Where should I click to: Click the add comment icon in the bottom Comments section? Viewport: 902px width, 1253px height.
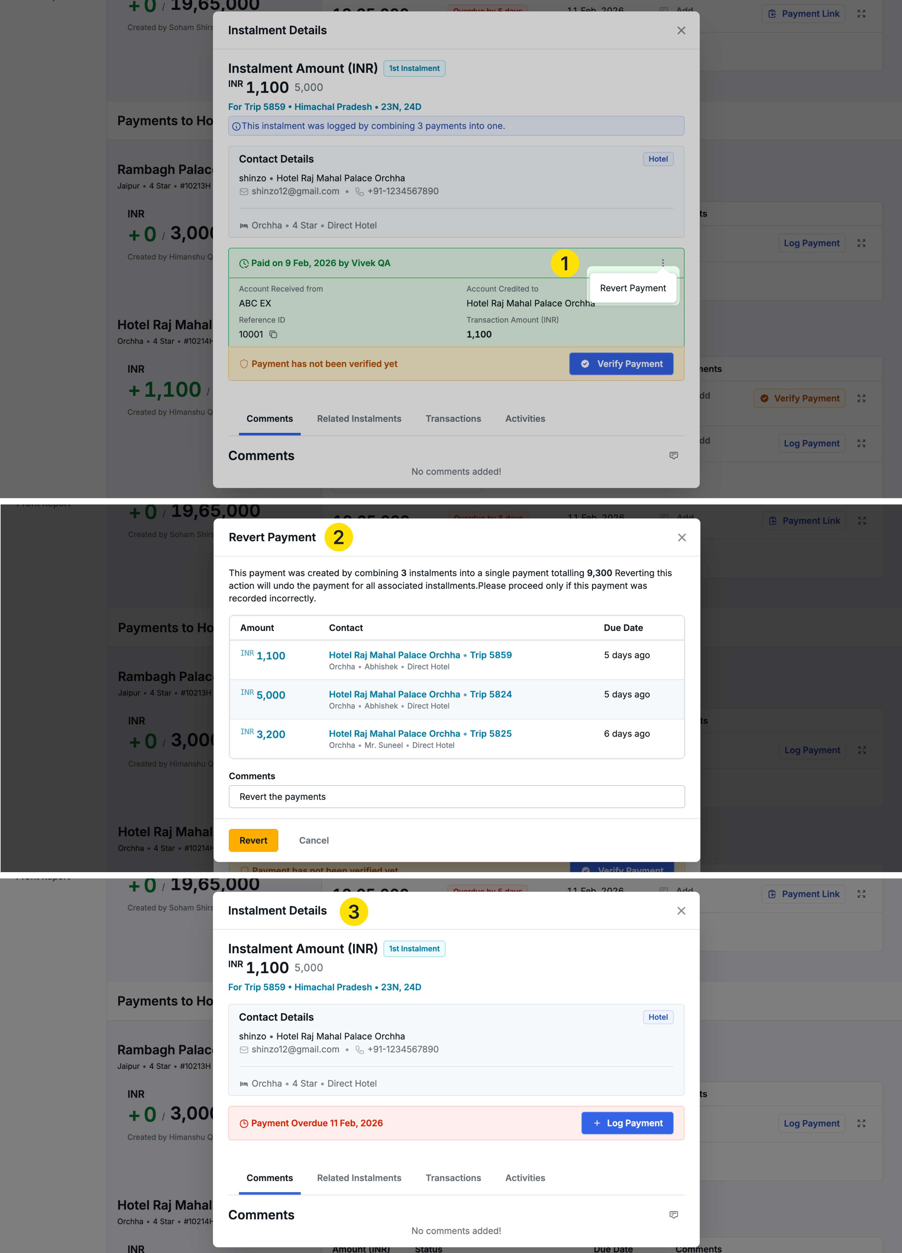pyautogui.click(x=674, y=1215)
